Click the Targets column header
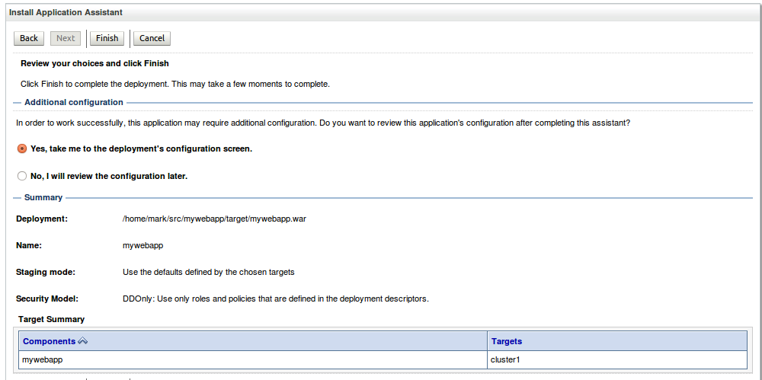 (507, 341)
